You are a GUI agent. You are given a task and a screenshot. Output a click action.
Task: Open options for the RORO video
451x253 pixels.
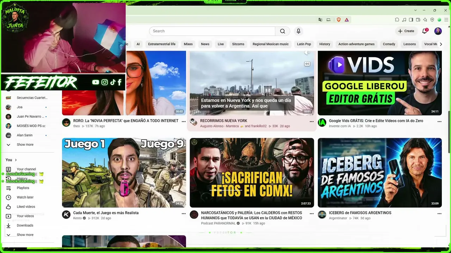184,121
